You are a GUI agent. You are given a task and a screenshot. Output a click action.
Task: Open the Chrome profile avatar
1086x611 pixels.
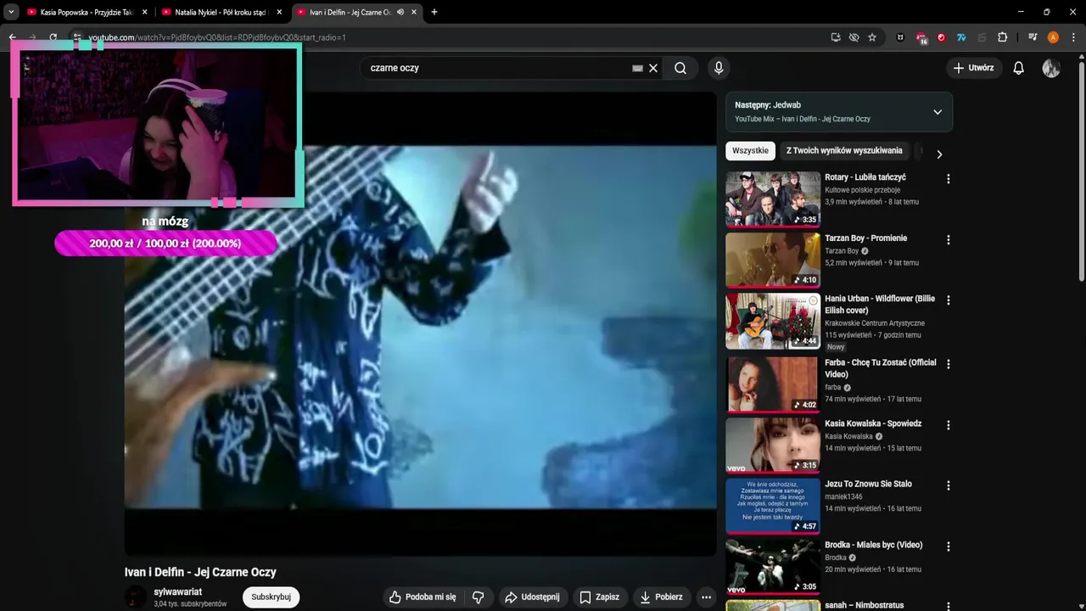(x=1053, y=37)
